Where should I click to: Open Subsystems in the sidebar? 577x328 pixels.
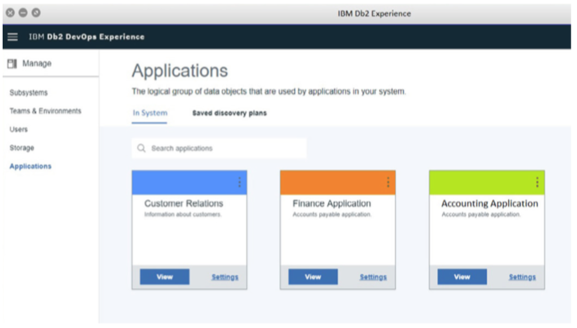pyautogui.click(x=29, y=93)
